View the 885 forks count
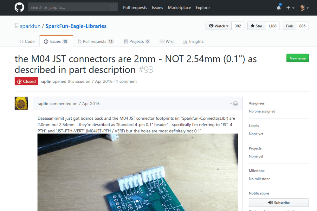The image size is (317, 211). (x=302, y=26)
